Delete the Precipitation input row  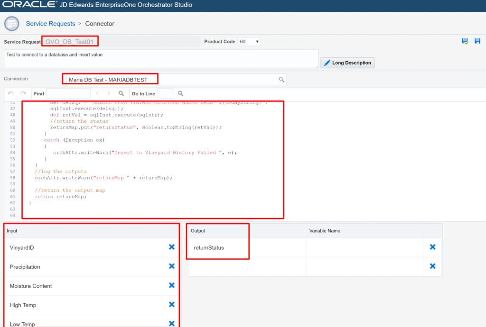click(x=172, y=266)
